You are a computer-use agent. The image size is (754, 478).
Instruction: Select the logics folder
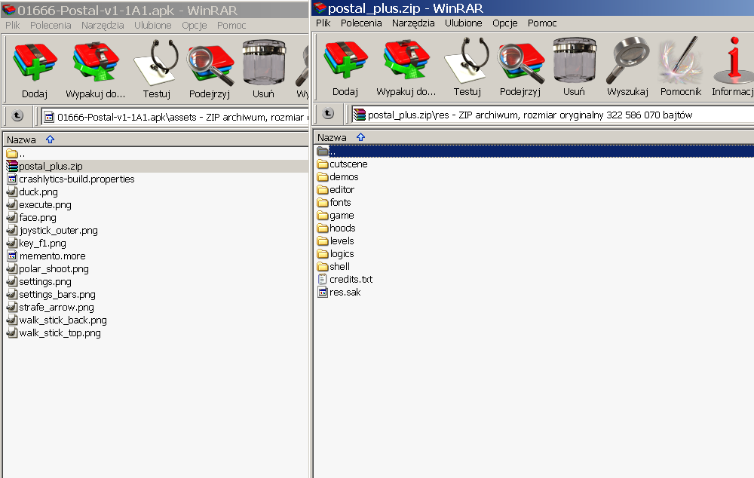pyautogui.click(x=336, y=254)
